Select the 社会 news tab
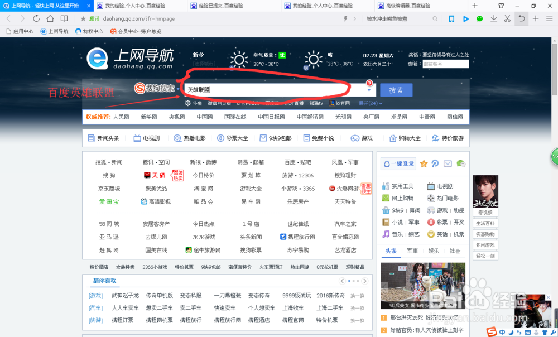Image resolution: width=558 pixels, height=337 pixels. click(455, 251)
